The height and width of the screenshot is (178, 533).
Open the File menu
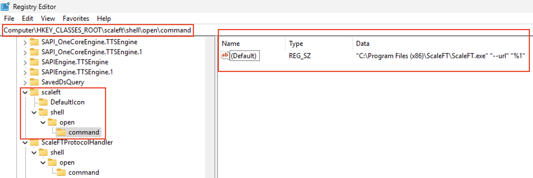[9, 18]
